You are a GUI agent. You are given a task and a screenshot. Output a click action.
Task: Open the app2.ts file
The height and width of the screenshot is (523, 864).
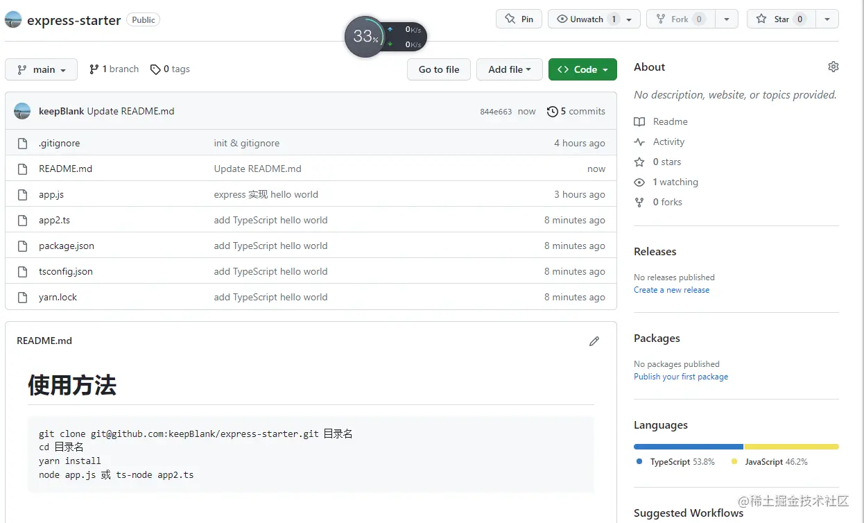click(x=55, y=220)
